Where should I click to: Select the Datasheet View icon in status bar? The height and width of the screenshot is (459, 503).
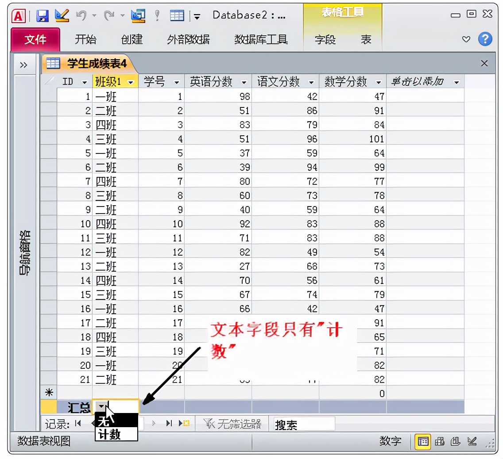coord(423,441)
